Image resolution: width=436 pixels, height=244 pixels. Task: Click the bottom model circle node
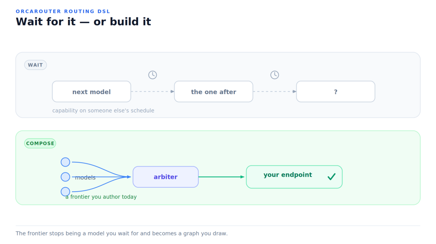click(65, 192)
